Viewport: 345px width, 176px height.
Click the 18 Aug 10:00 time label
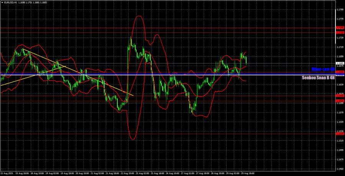pos(36,173)
